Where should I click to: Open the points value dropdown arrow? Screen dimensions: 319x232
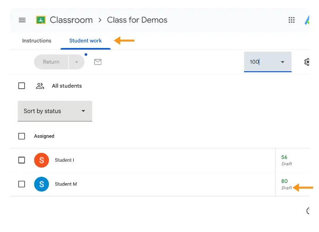(282, 62)
